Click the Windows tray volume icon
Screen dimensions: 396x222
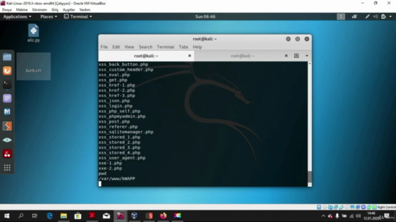(x=358, y=216)
